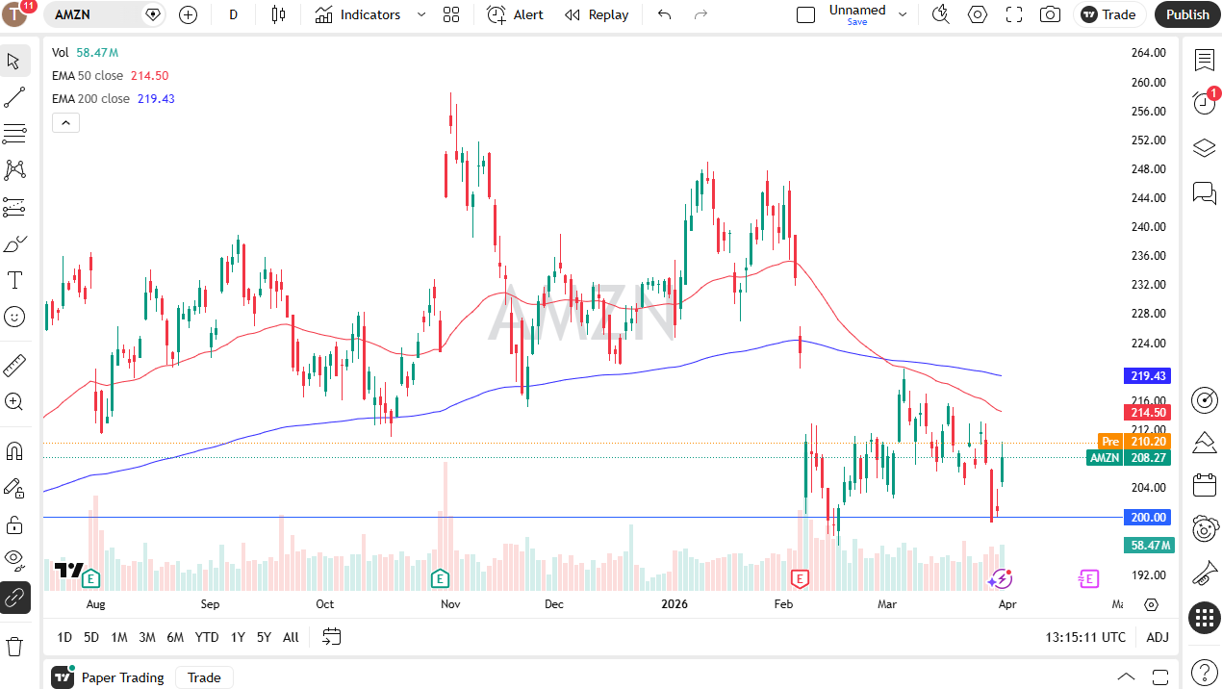Toggle lock all drawing tools
Image resolution: width=1222 pixels, height=689 pixels.
14,524
